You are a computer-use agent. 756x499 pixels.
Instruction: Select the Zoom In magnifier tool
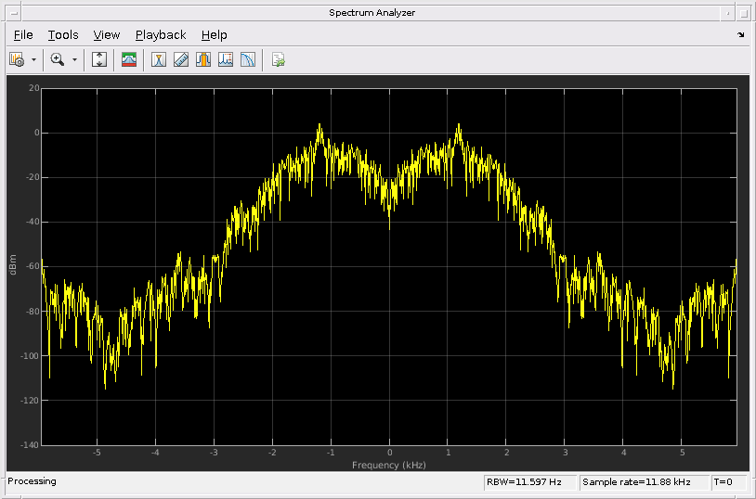point(57,59)
